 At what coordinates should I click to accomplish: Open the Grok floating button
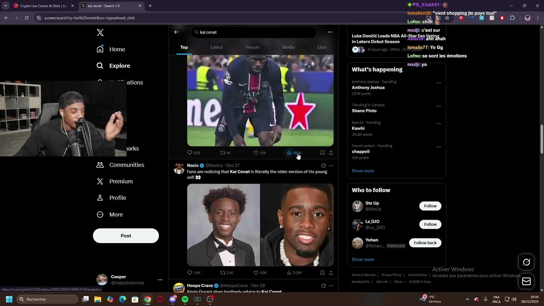pyautogui.click(x=526, y=262)
